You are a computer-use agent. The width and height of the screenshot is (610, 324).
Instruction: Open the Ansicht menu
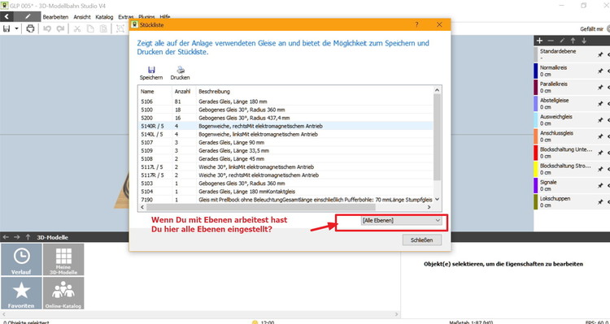coord(82,17)
